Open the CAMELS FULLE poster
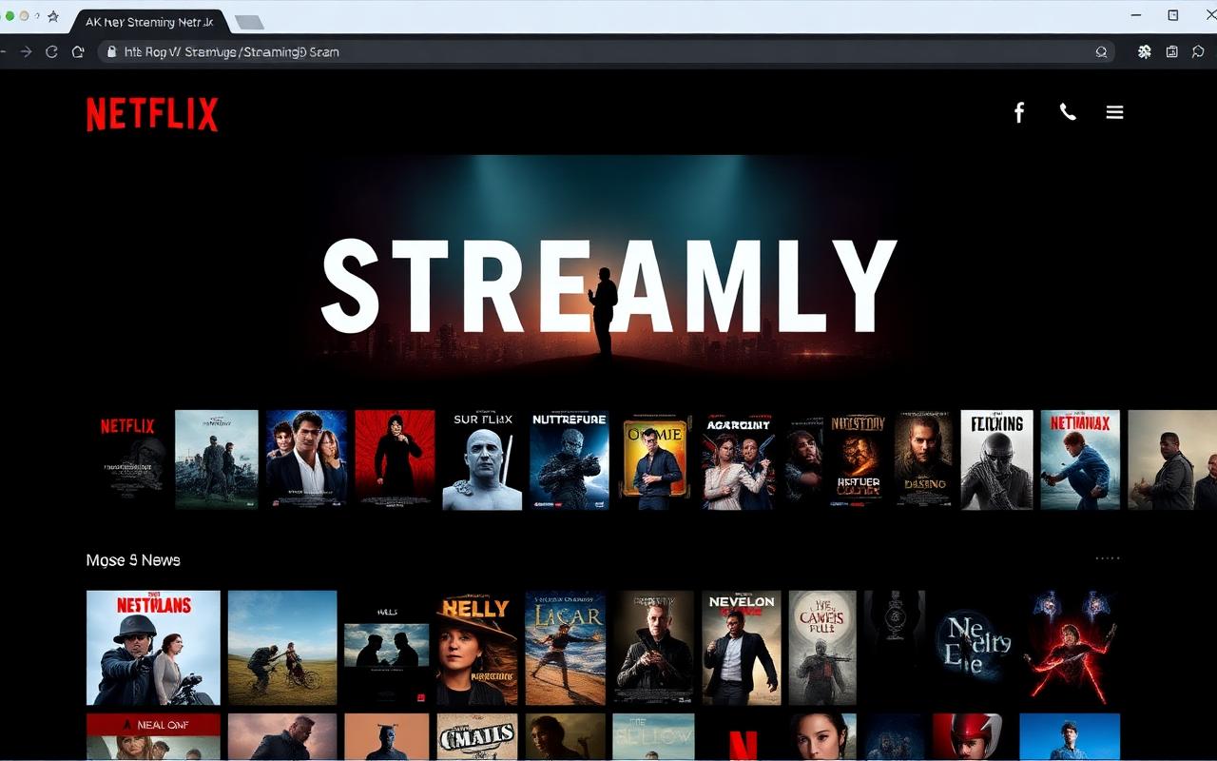This screenshot has height=761, width=1217. pyautogui.click(x=822, y=648)
